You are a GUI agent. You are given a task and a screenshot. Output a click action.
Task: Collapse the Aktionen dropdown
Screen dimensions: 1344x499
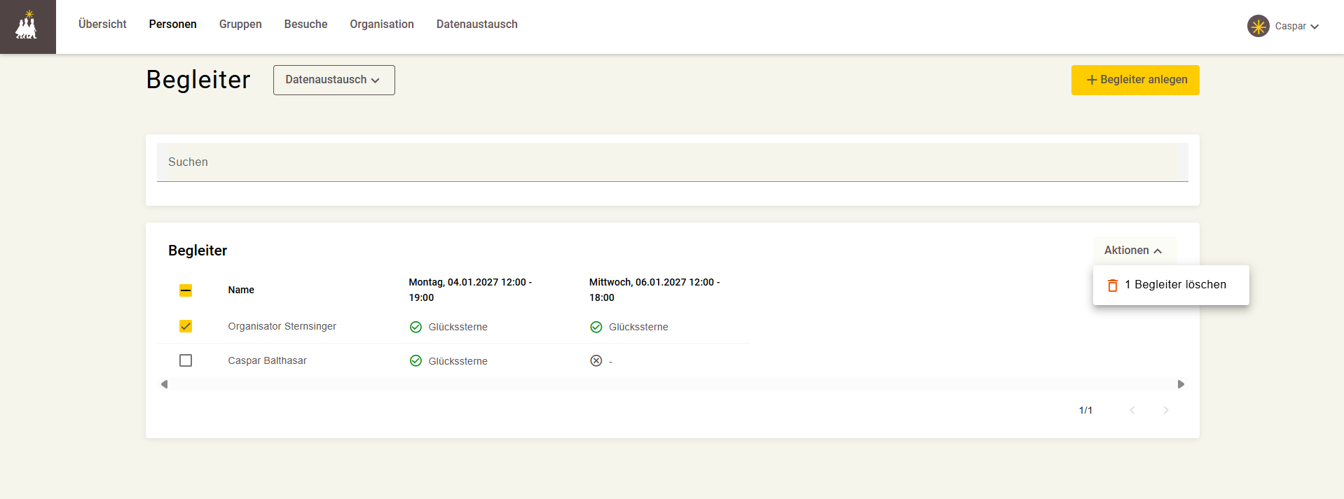click(1134, 251)
